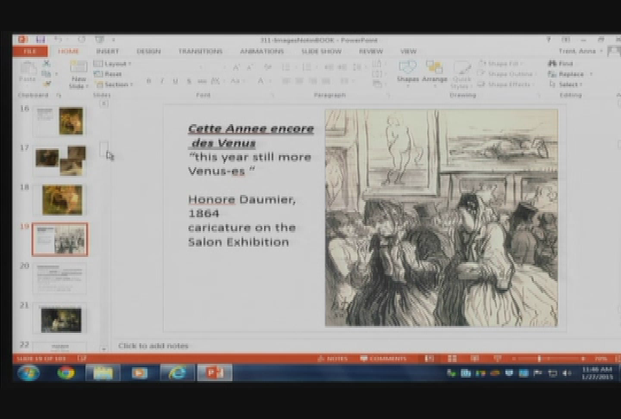Image resolution: width=621 pixels, height=419 pixels.
Task: Open Windows Explorer from taskbar
Action: click(103, 372)
